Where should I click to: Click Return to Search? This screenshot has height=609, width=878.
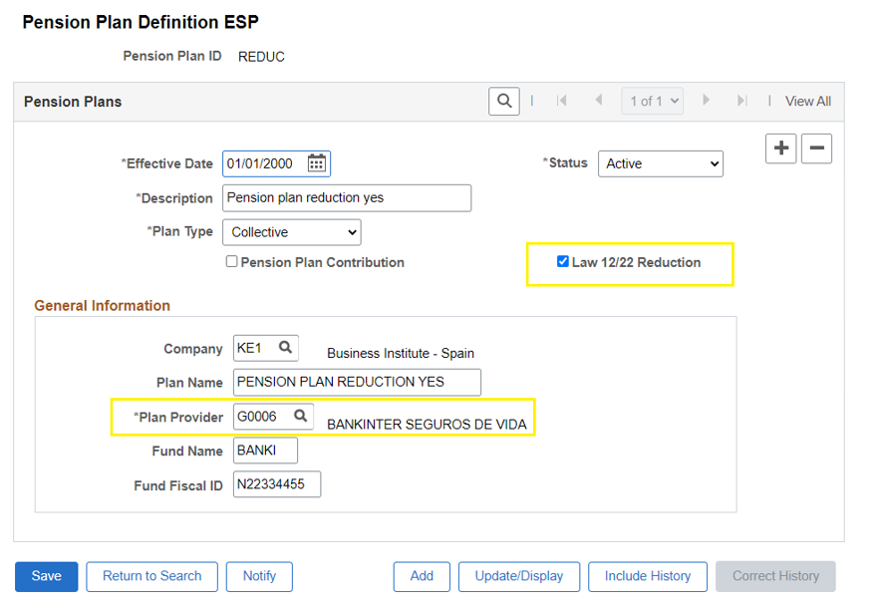pos(151,576)
